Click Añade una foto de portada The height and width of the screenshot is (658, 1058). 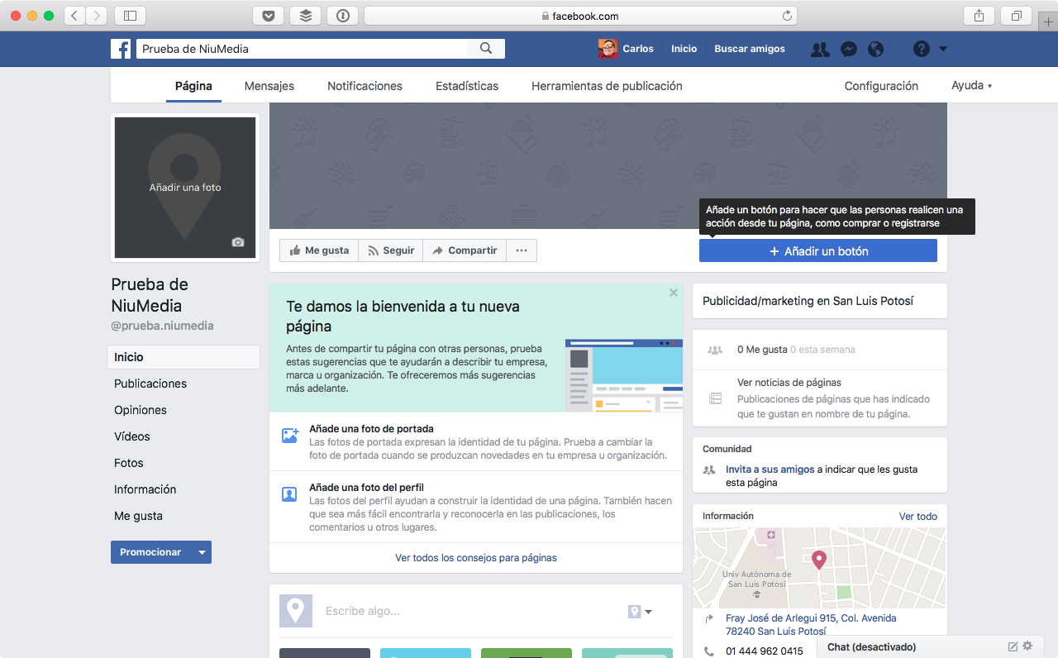(x=371, y=429)
